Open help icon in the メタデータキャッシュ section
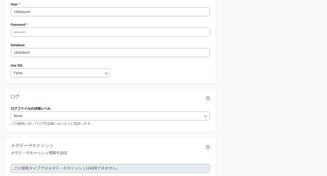327x176 pixels. coord(208,147)
